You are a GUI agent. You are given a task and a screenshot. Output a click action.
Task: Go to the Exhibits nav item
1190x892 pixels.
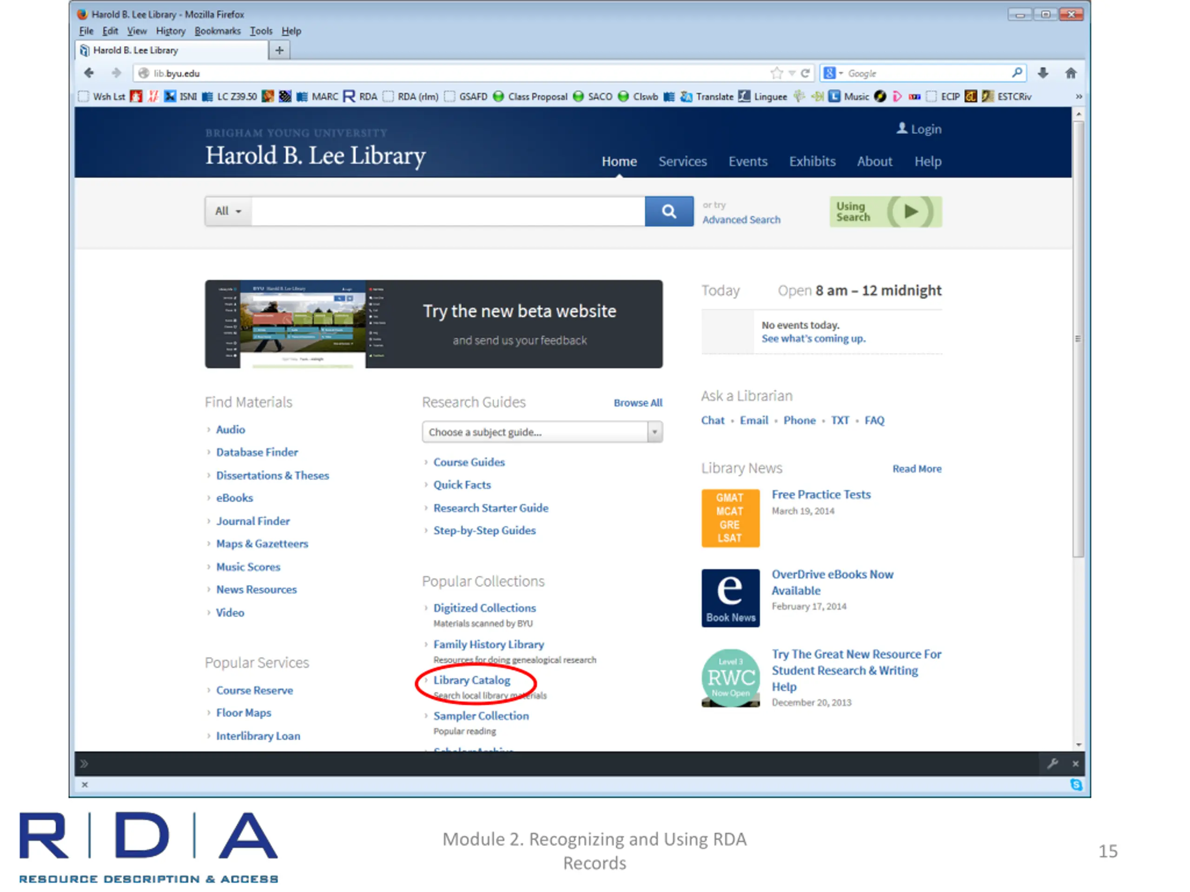[812, 161]
